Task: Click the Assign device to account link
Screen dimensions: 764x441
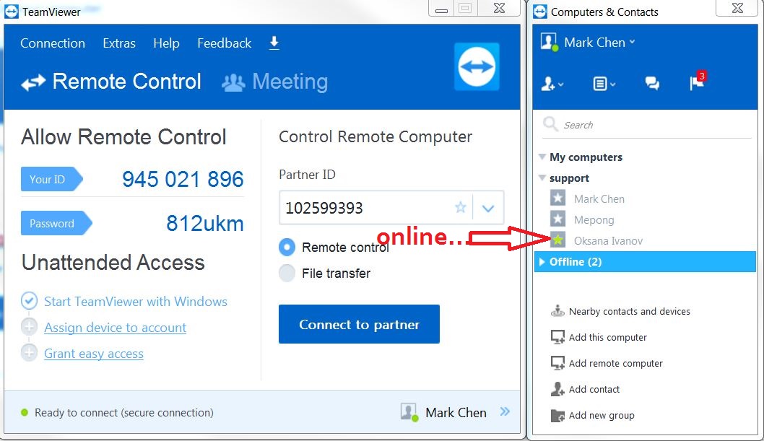Action: [x=115, y=328]
